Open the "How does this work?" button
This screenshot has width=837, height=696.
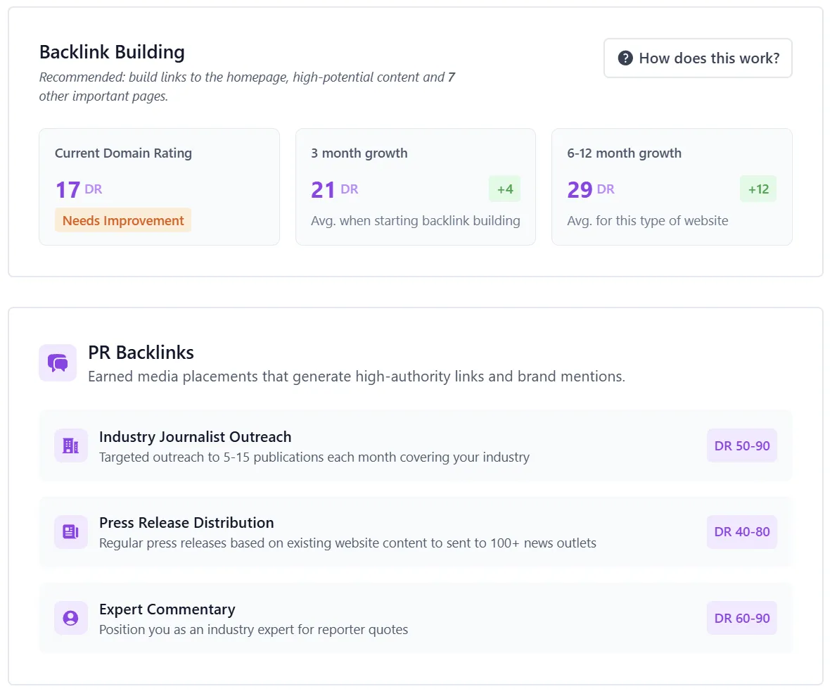tap(698, 58)
